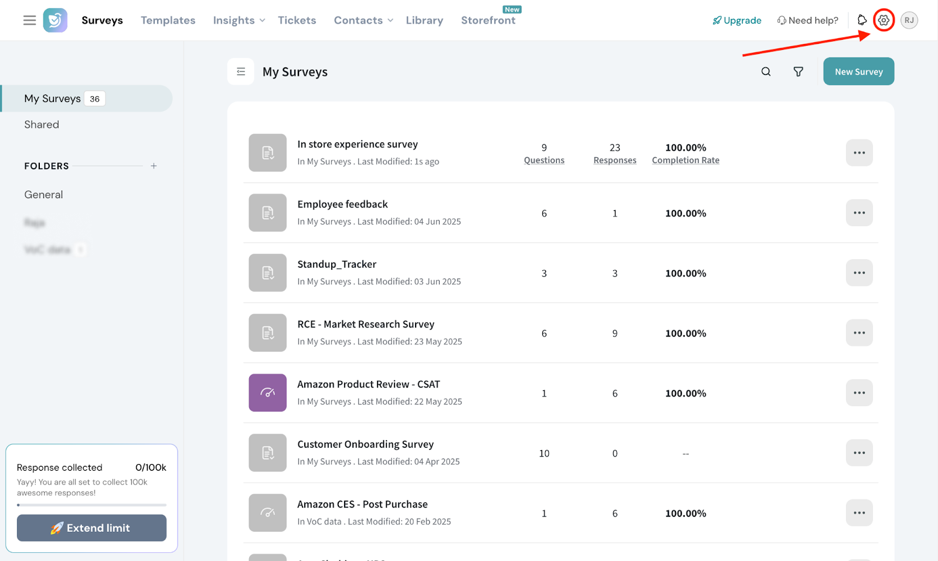This screenshot has height=561, width=938.
Task: Add a new folder with plus icon
Action: pyautogui.click(x=154, y=166)
